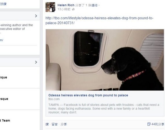
Task: Click the Helen Rich name link
Action: [x=66, y=5]
